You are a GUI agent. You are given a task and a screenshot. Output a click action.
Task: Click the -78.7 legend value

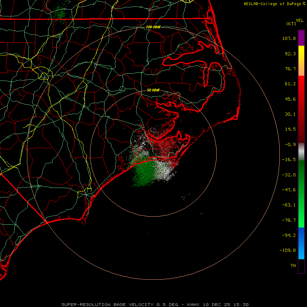point(289,220)
